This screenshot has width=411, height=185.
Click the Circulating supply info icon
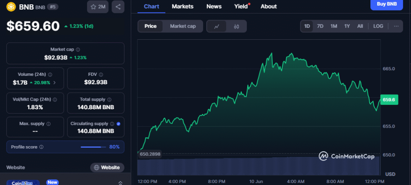click(x=112, y=124)
